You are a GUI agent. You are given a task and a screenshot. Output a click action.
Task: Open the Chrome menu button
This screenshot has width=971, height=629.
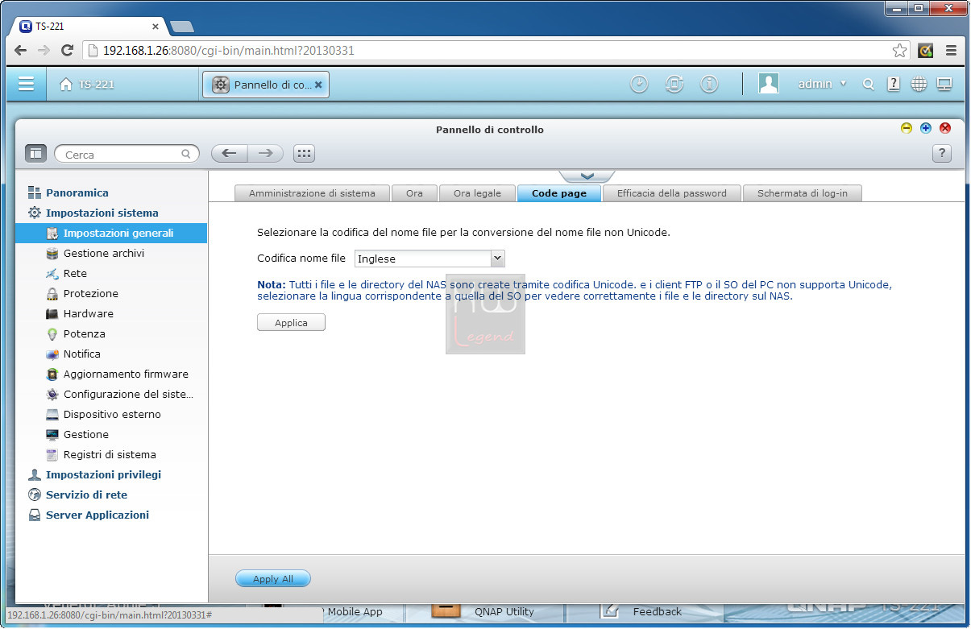pos(952,51)
